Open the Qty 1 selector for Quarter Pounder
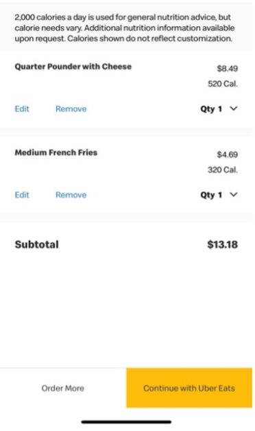Viewport: 255px width, 431px height. (219, 109)
